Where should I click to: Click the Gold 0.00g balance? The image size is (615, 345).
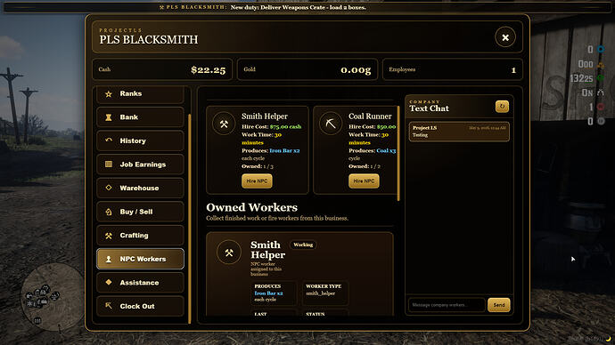tap(307, 69)
